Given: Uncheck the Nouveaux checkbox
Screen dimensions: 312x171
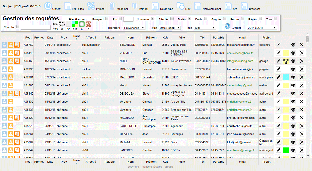Looking at the screenshot, I should (153, 19).
